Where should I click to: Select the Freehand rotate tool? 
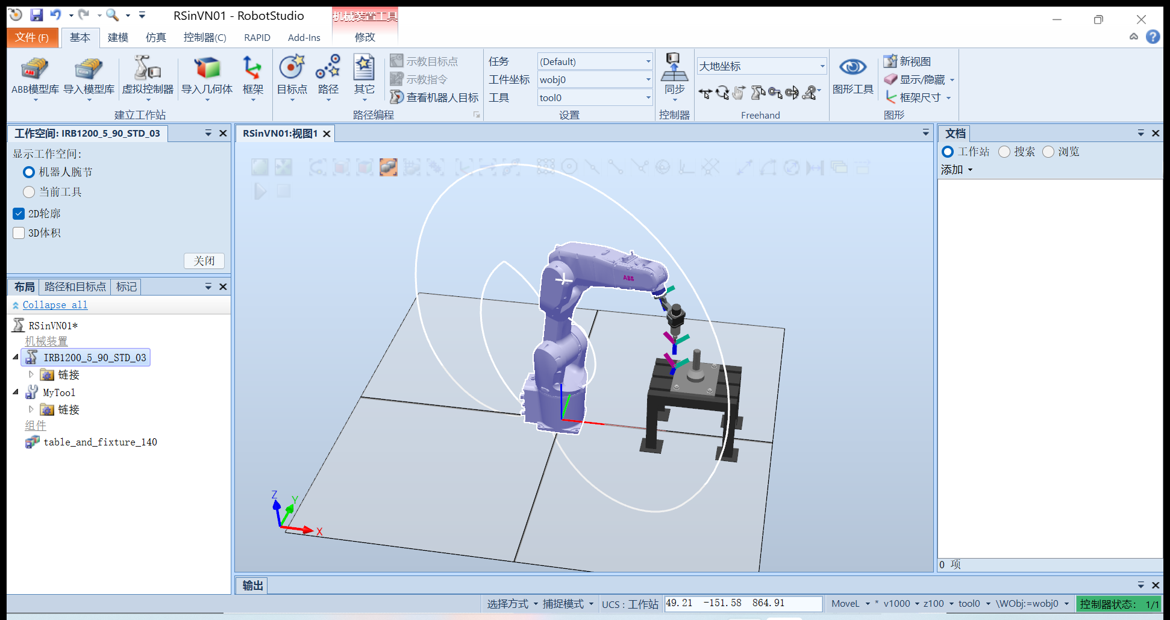722,93
